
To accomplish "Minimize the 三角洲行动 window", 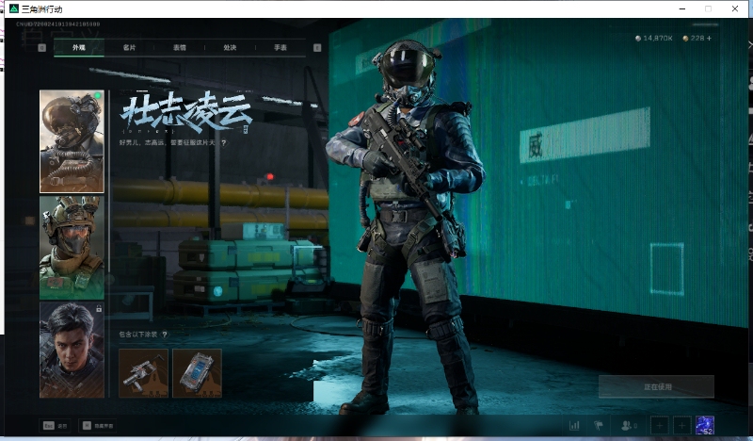I will [681, 8].
